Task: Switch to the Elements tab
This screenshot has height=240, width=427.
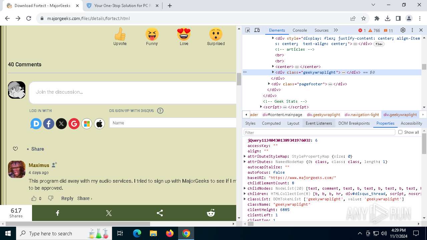Action: point(277,30)
